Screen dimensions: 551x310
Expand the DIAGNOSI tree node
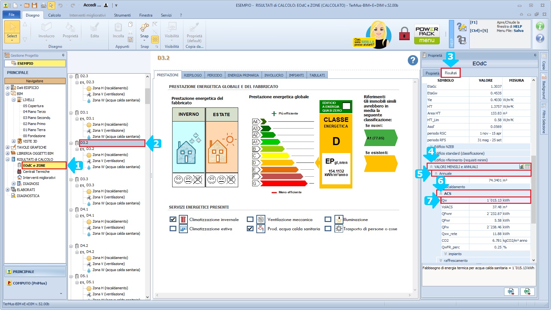(x=13, y=184)
